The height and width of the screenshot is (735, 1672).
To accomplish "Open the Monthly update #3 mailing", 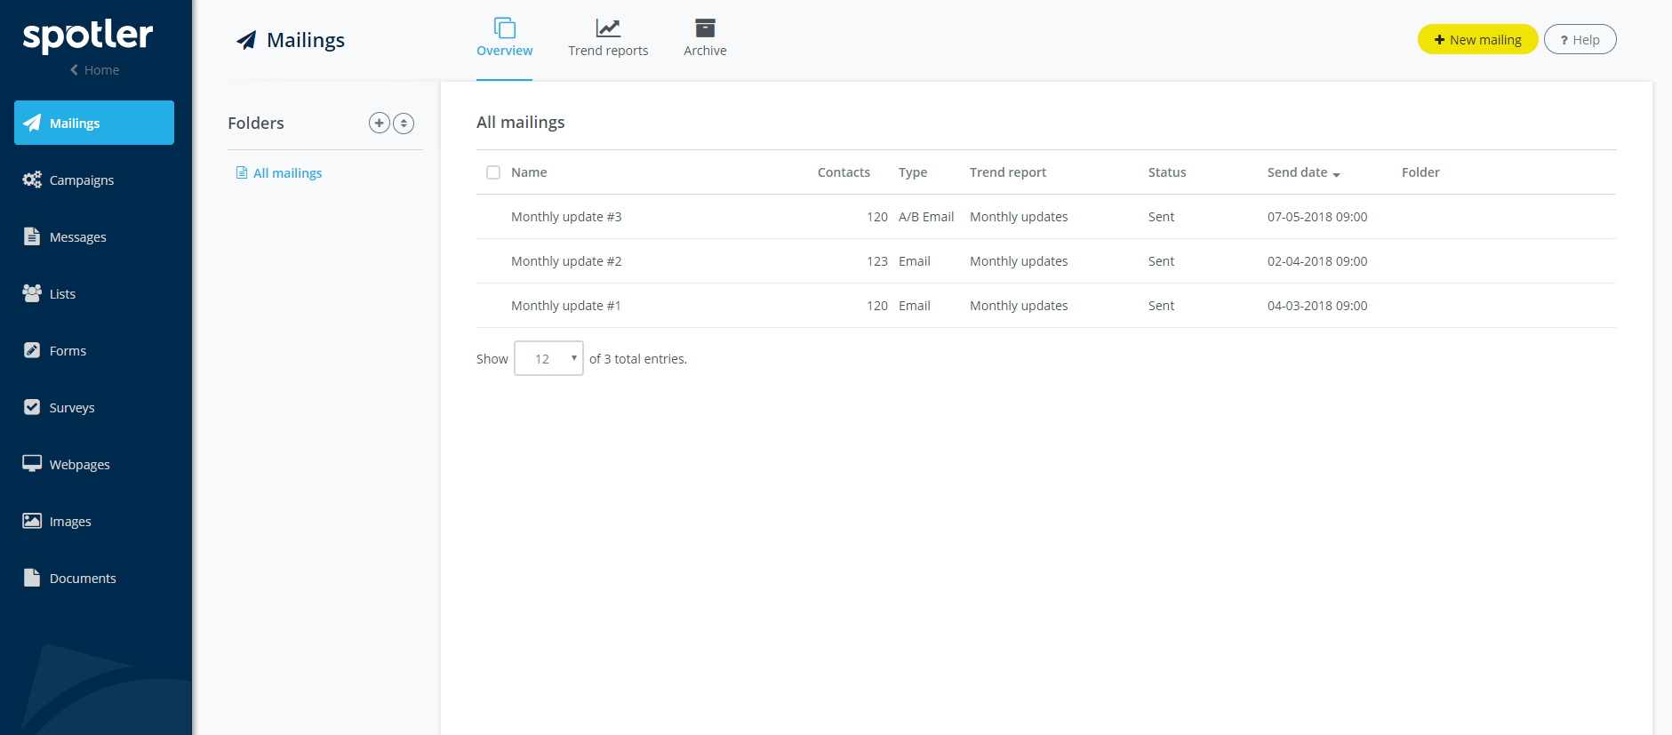I will coord(566,217).
